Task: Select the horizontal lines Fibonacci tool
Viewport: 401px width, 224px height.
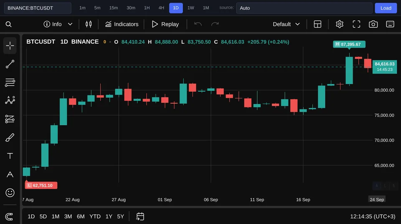Action: [x=10, y=82]
